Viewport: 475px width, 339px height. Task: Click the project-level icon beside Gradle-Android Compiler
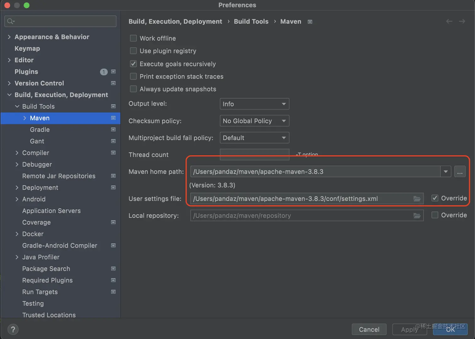pos(113,245)
